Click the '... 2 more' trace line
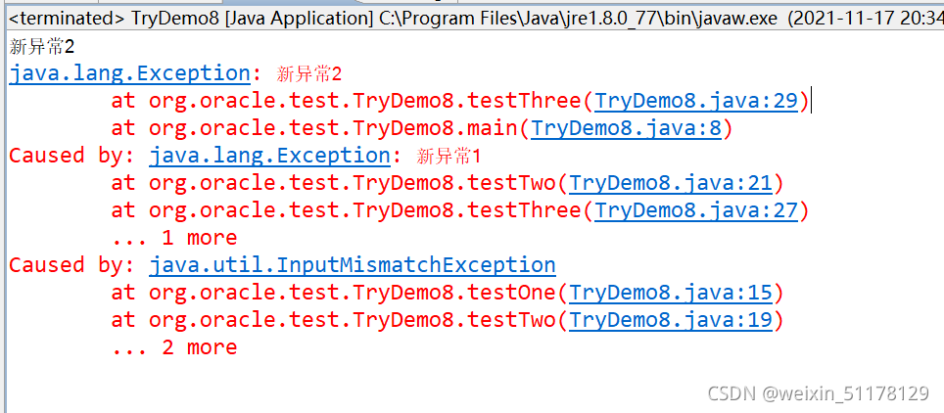 click(173, 346)
